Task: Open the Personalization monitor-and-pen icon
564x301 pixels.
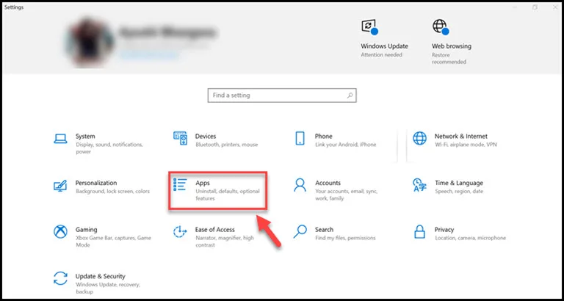Action: pyautogui.click(x=60, y=185)
